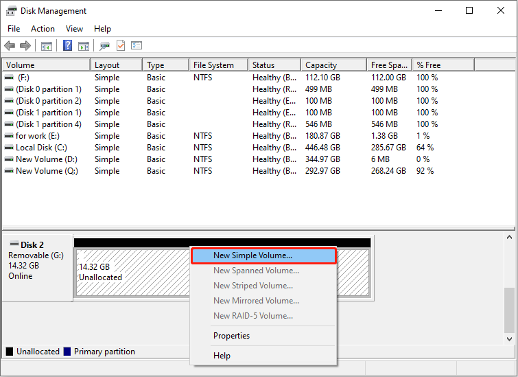Viewport: 518px width, 377px height.
Task: Click the 92 % free value
Action: pos(425,171)
